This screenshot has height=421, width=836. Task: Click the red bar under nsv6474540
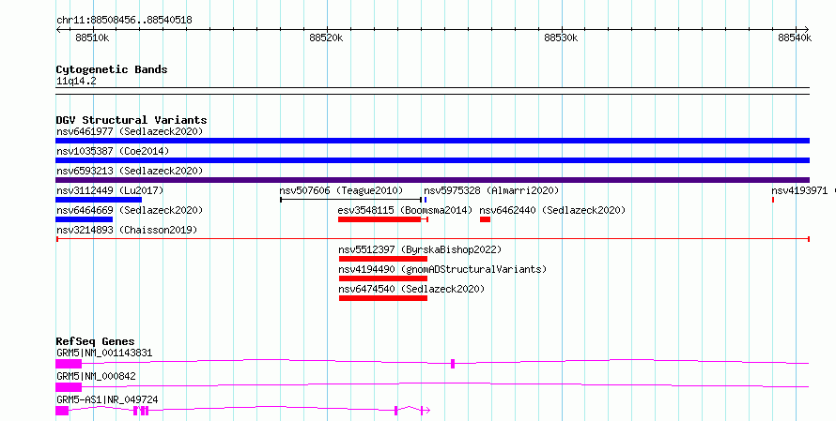click(383, 298)
